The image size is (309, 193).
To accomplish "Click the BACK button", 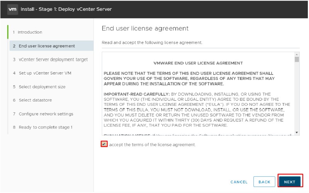I will tap(264, 182).
